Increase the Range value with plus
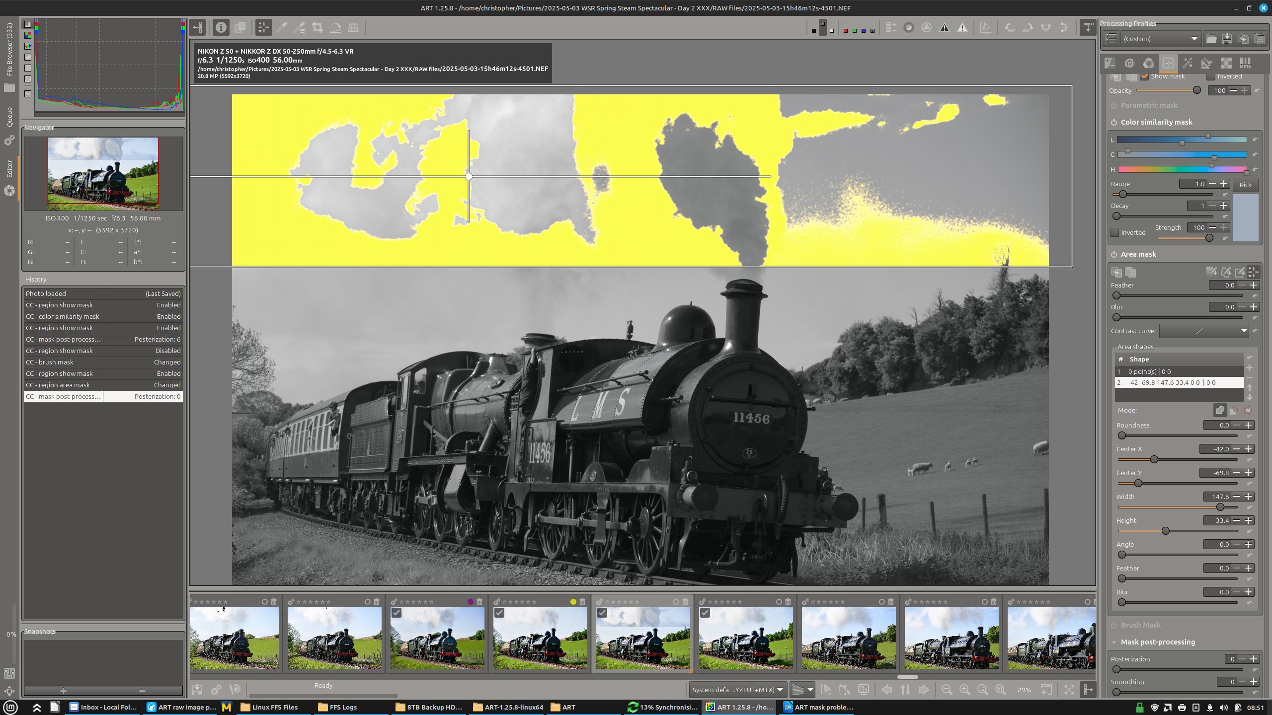 point(1224,184)
